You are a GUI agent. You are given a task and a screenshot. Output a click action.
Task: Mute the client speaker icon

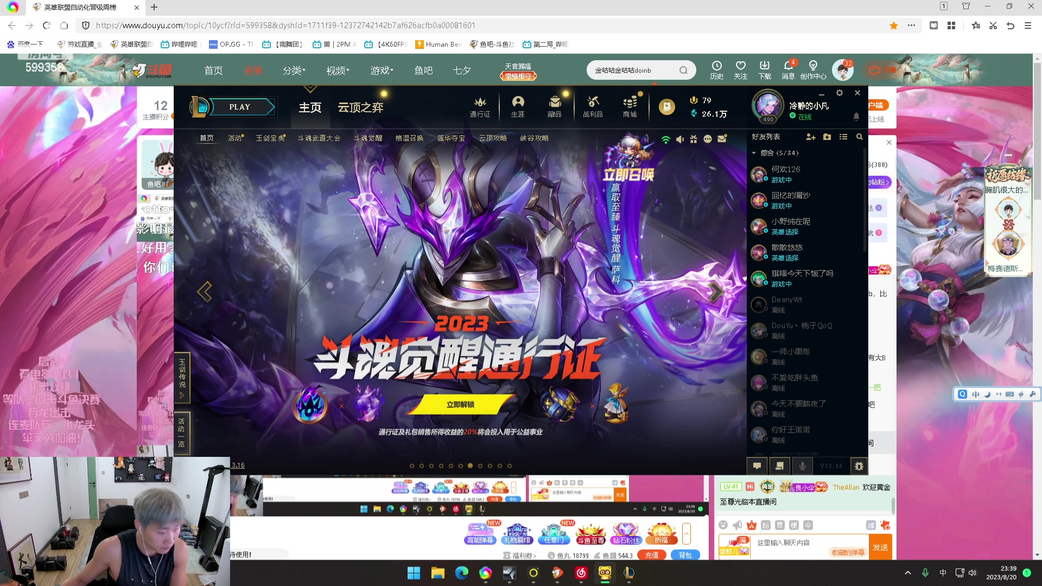pos(680,139)
